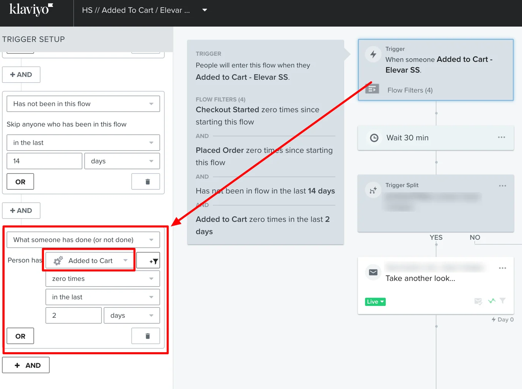Open the days dropdown next to 14
The height and width of the screenshot is (389, 522).
(122, 161)
